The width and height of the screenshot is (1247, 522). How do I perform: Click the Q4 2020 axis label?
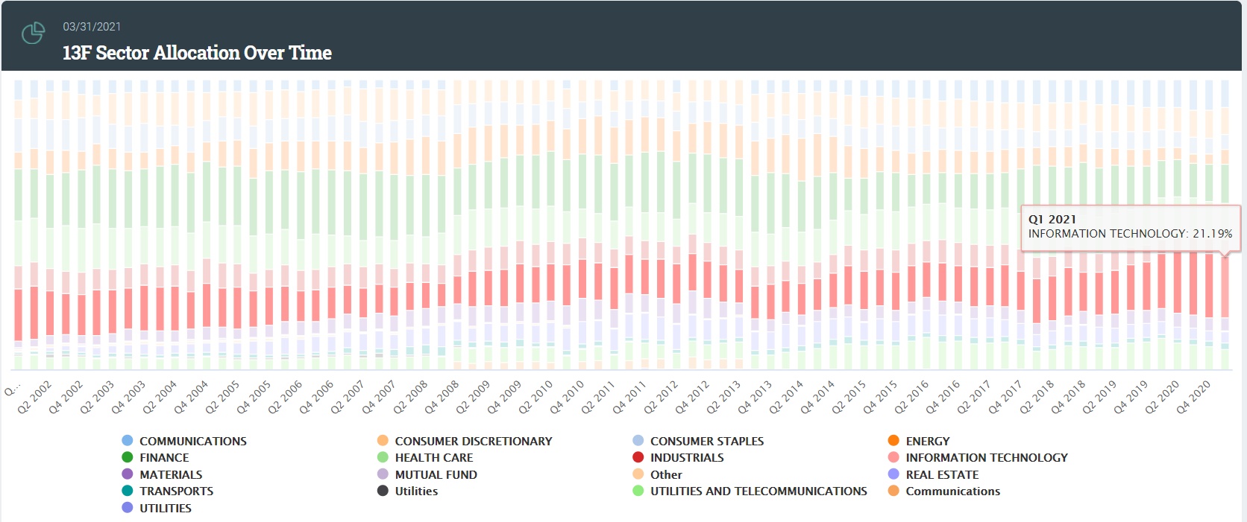pyautogui.click(x=1193, y=397)
